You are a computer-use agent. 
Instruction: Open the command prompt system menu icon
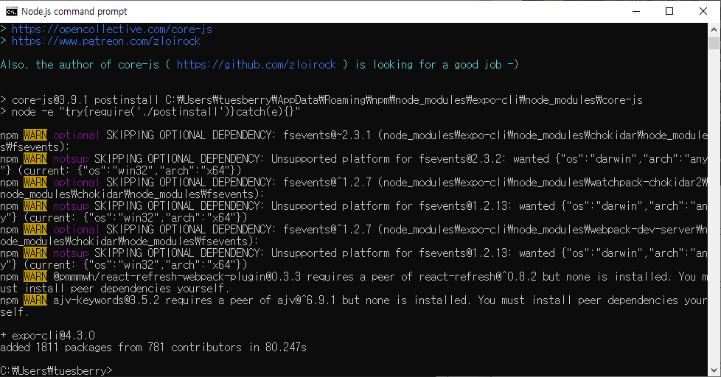12,12
